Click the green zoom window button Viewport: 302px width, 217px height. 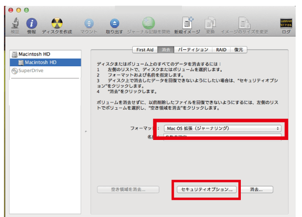click(x=26, y=10)
